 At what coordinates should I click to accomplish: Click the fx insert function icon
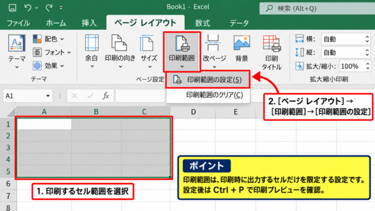[x=105, y=96]
